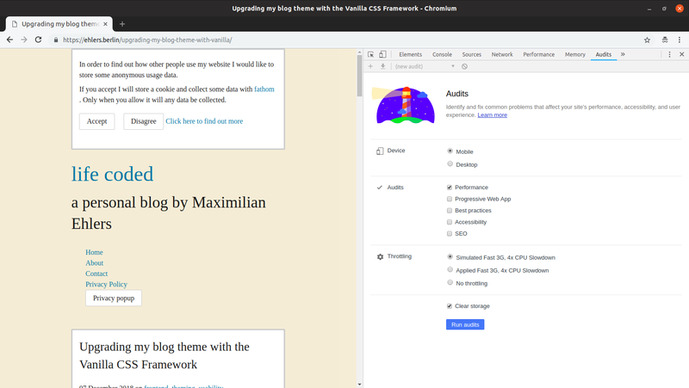Uncheck the Clear storage checkbox
689x388 pixels.
(x=450, y=306)
